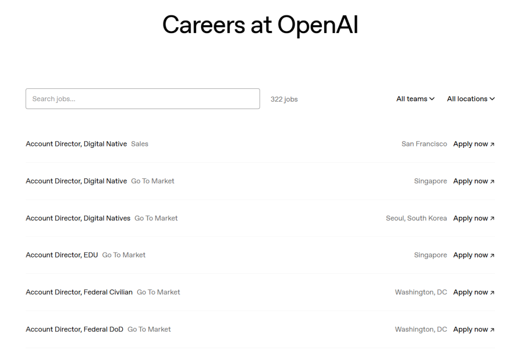Open Account Director, EDU job title
Screen dimensions: 523x349
click(62, 255)
